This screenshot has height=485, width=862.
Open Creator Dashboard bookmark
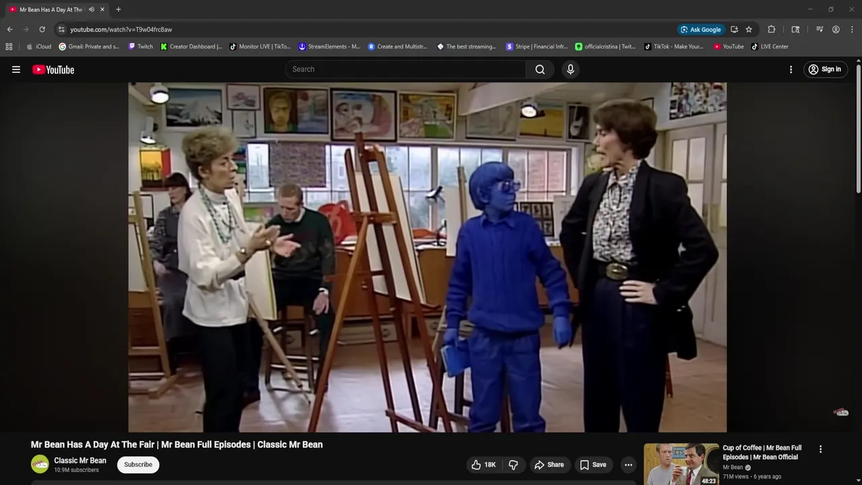[192, 46]
